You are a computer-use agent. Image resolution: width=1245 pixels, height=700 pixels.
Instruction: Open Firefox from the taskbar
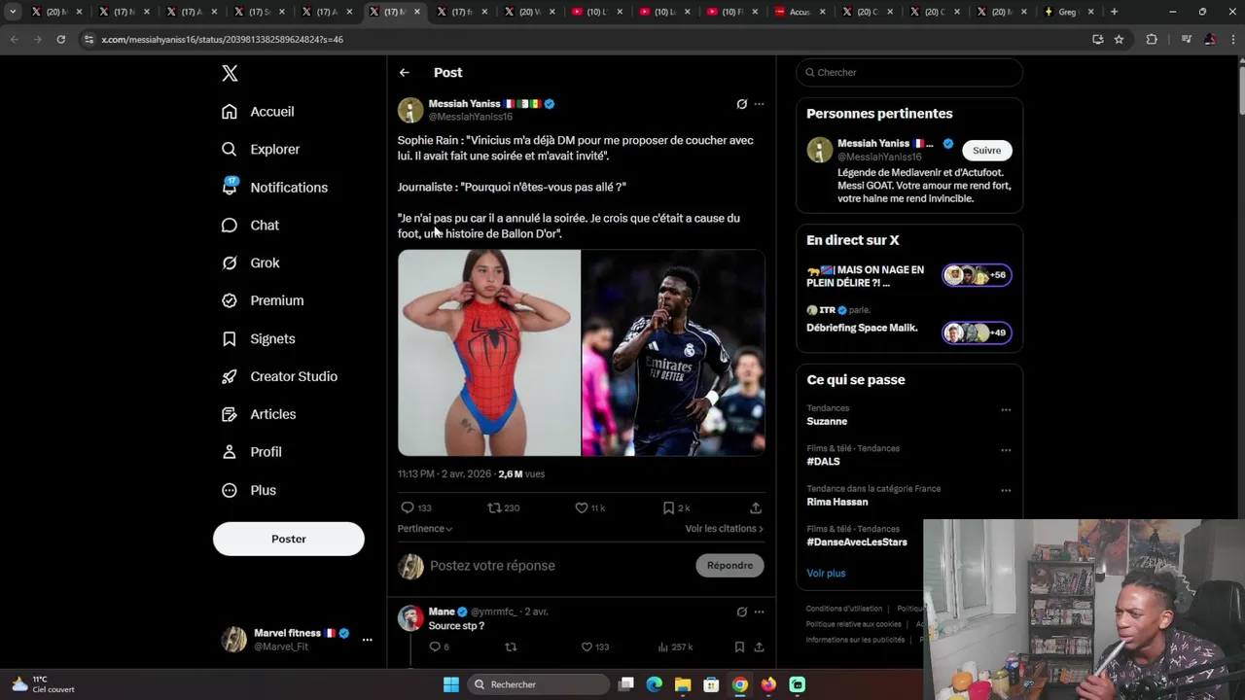coord(768,684)
